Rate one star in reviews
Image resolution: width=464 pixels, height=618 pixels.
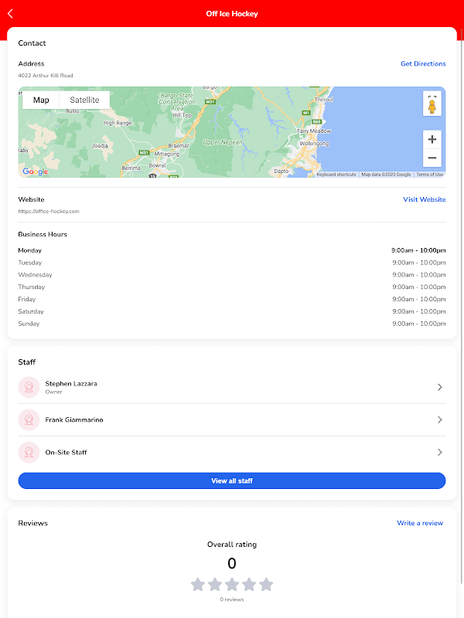pyautogui.click(x=198, y=585)
